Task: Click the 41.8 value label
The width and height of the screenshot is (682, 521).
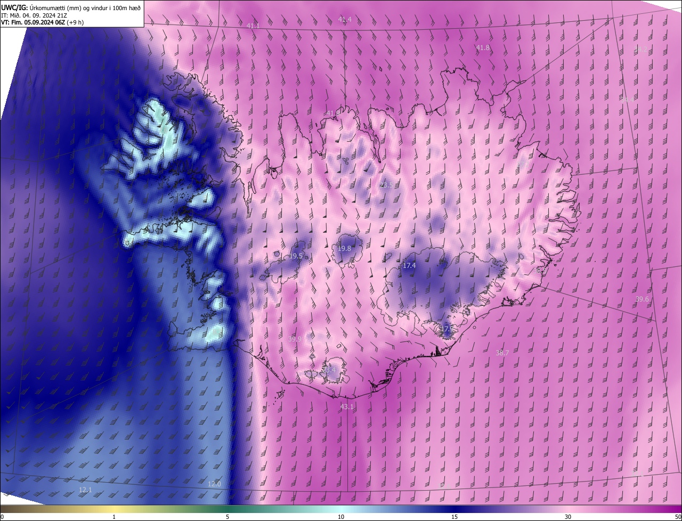Action: click(x=483, y=48)
